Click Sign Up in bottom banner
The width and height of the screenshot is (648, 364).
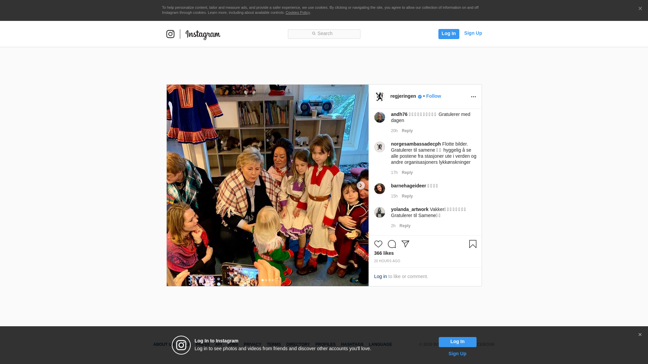click(x=457, y=354)
